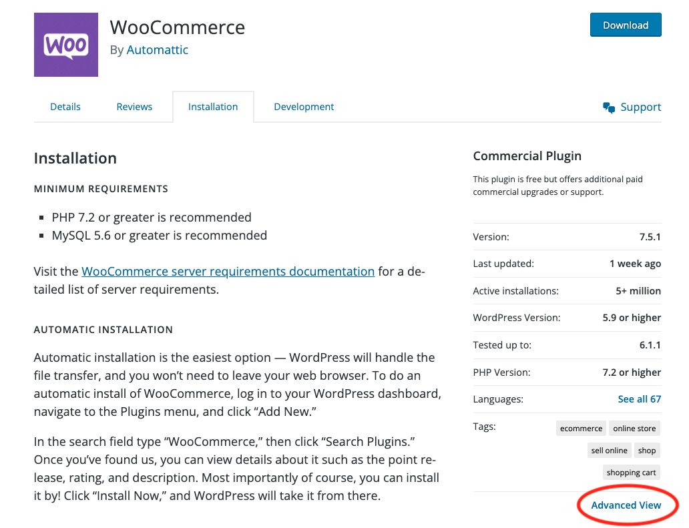
Task: Select the ecommerce tag
Action: 581,428
